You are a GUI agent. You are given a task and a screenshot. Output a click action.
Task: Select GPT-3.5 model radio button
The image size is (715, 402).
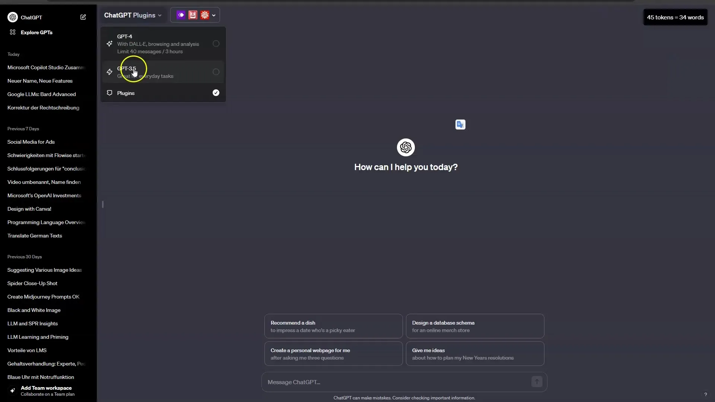[216, 72]
